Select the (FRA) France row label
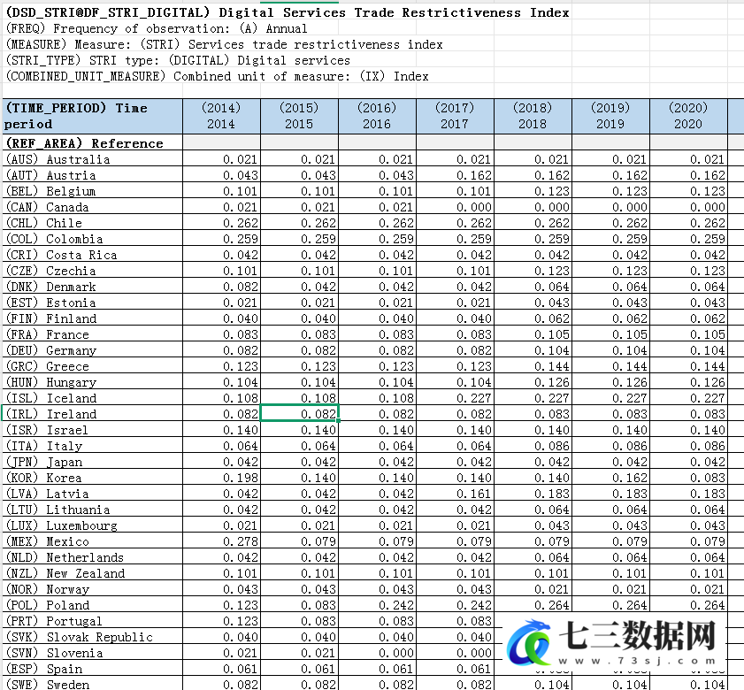This screenshot has width=744, height=690. coord(93,334)
